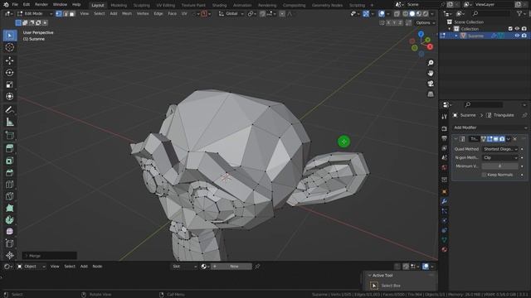This screenshot has height=298, width=531.
Task: Click the pan view hand icon
Action: pyautogui.click(x=431, y=74)
